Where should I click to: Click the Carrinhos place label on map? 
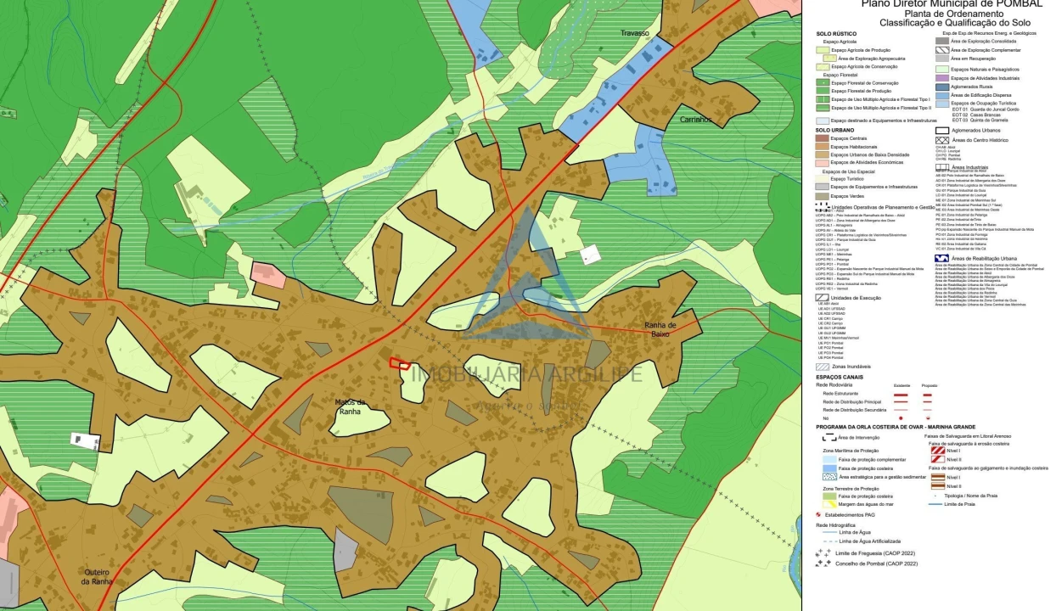point(695,120)
